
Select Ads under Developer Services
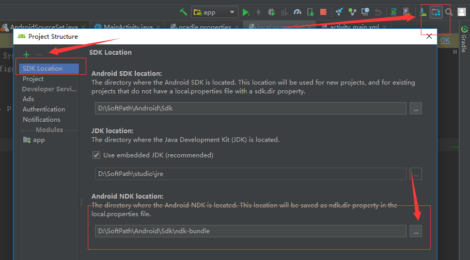pos(28,99)
